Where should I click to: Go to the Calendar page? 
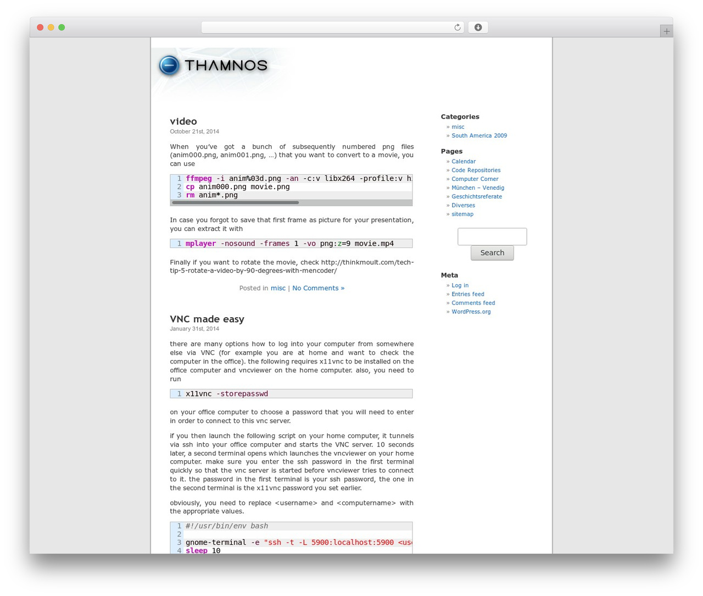coord(464,162)
